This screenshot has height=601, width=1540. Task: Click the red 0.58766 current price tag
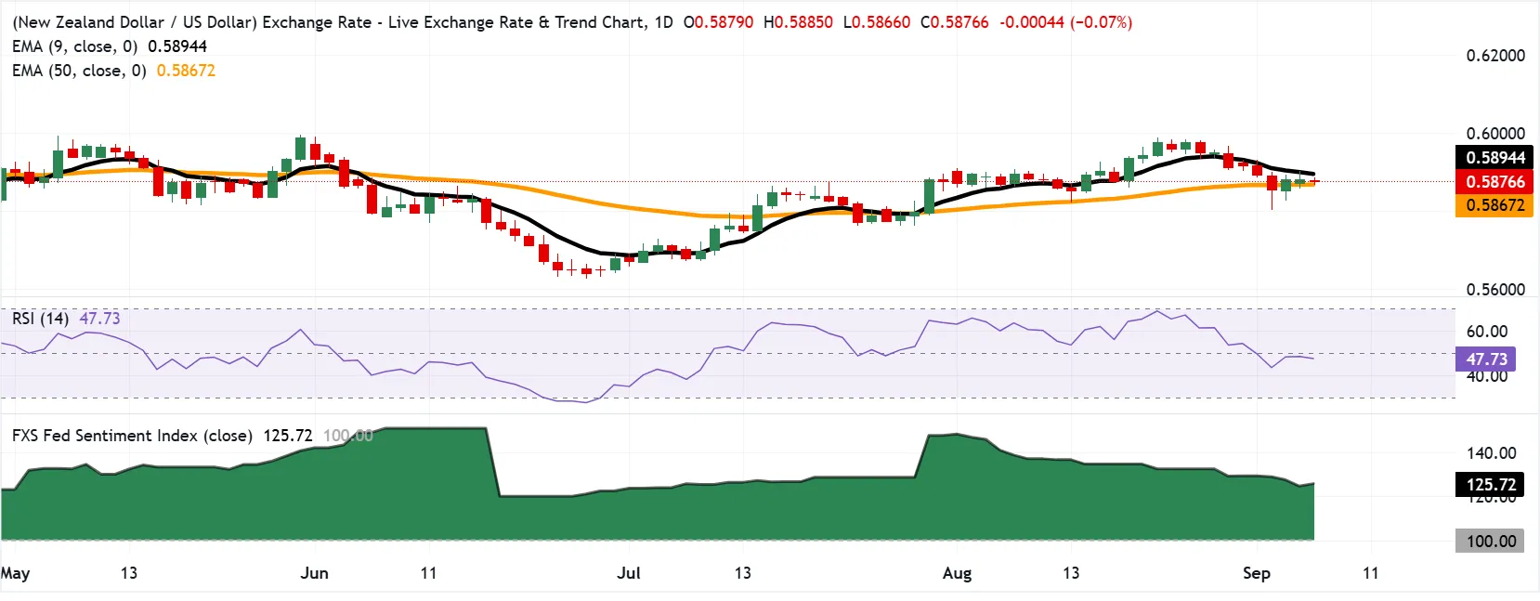[x=1494, y=182]
